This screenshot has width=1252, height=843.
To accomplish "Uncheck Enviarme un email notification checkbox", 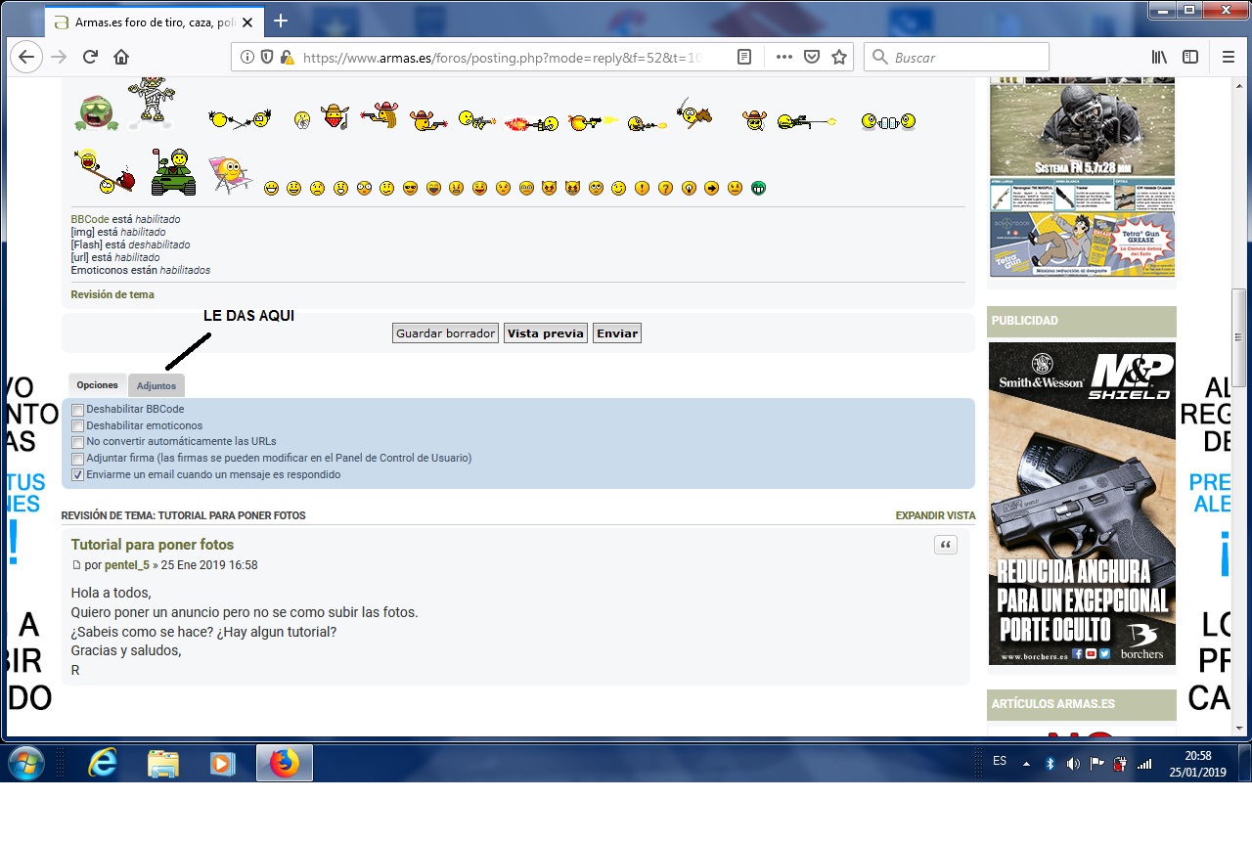I will click(x=78, y=475).
